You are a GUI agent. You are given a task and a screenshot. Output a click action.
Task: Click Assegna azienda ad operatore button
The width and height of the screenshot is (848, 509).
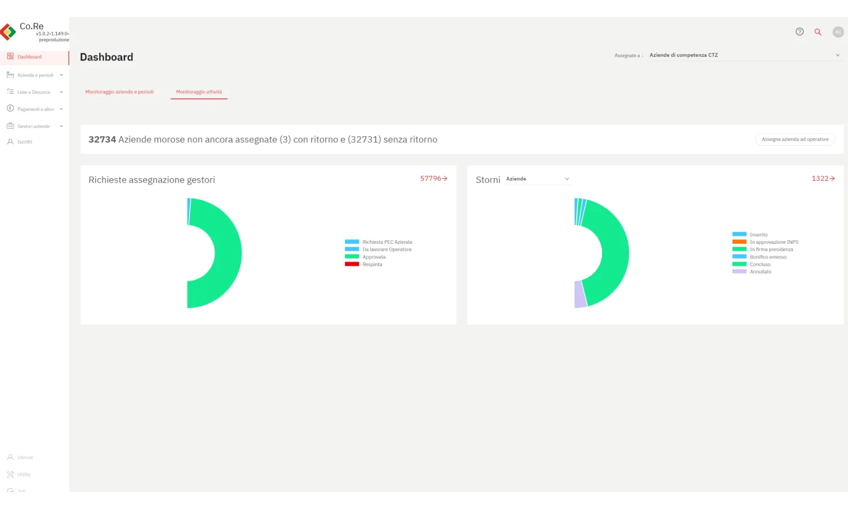coord(794,139)
